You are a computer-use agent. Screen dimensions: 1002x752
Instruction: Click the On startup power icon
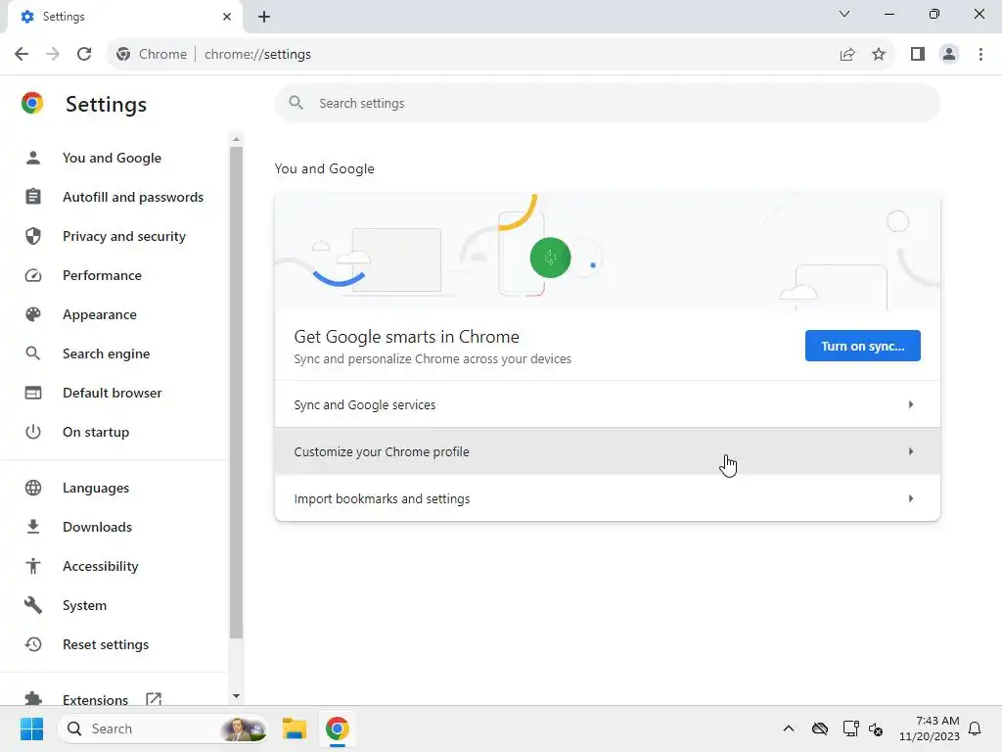click(33, 432)
